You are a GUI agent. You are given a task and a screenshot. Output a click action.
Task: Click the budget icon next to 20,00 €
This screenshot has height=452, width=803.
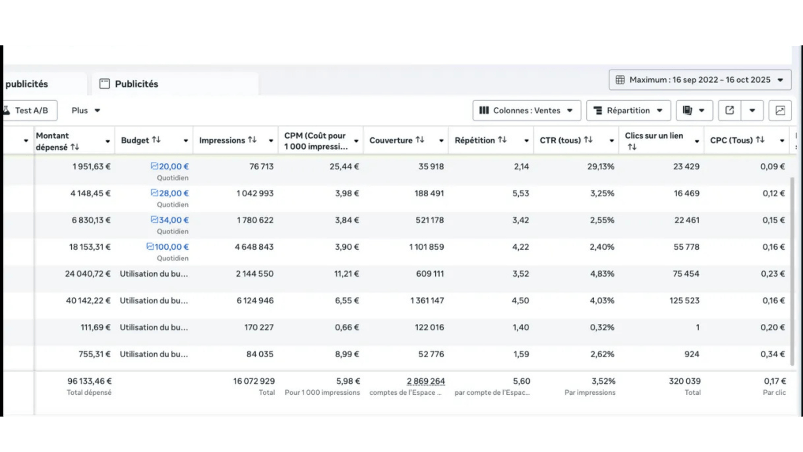(154, 166)
